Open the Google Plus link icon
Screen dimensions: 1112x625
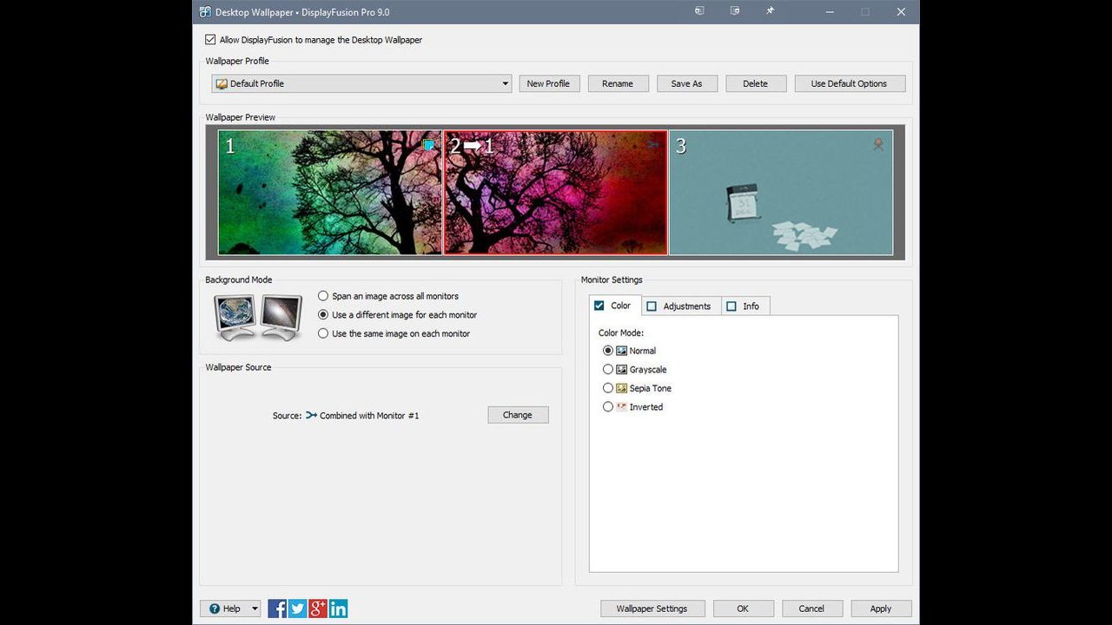point(318,609)
